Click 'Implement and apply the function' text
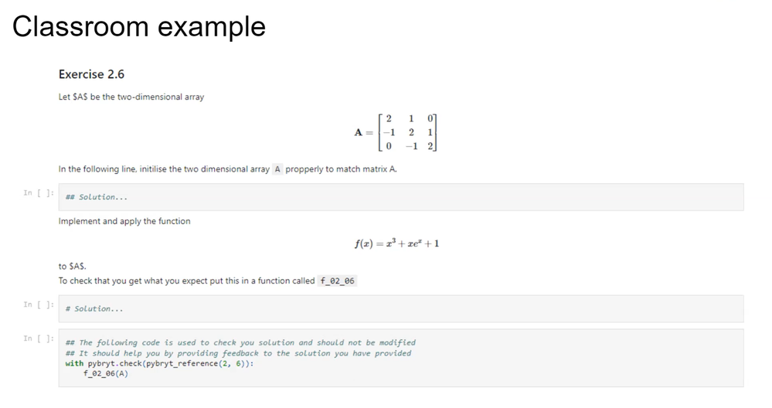Screen dimensions: 772x408 click(124, 221)
